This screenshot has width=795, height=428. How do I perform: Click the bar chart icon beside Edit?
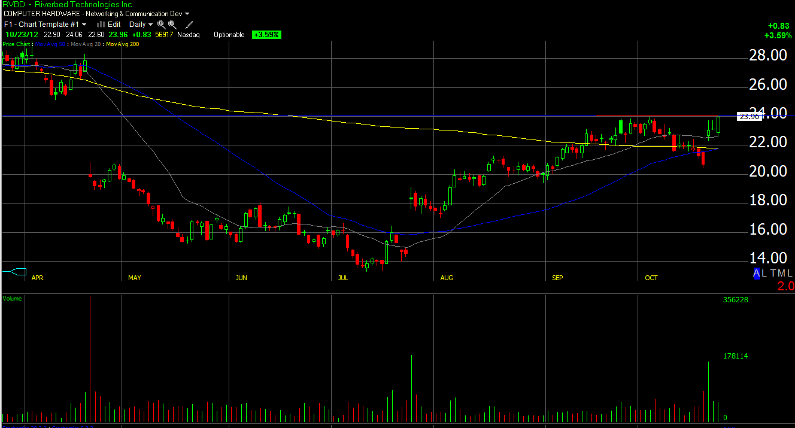click(101, 25)
